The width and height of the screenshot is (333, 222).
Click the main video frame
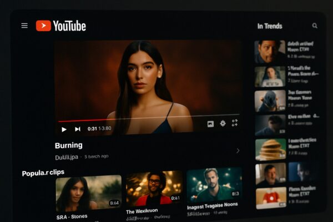tap(148, 87)
